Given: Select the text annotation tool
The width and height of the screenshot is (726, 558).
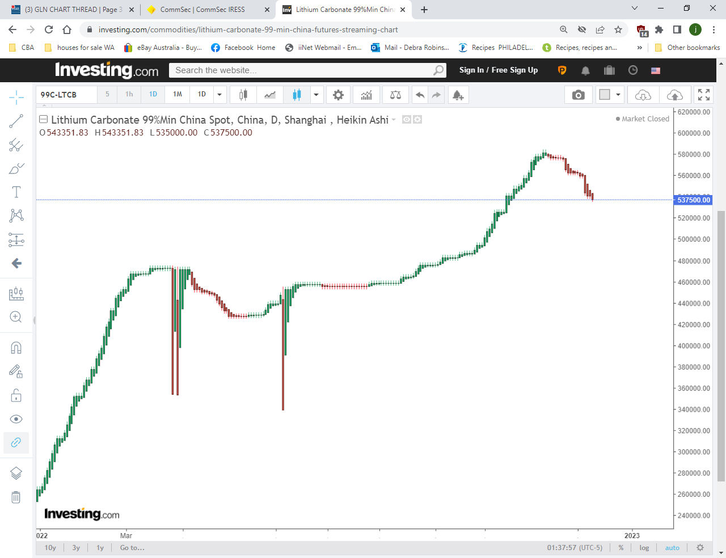Looking at the screenshot, I should tap(16, 192).
